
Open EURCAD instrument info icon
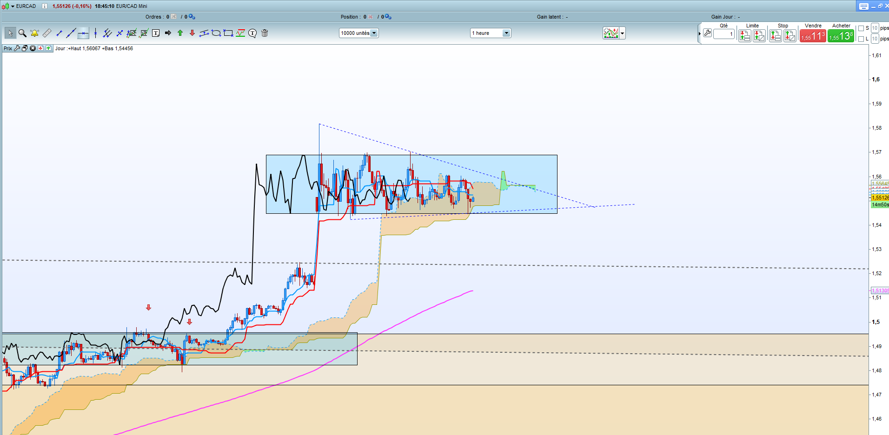click(45, 6)
